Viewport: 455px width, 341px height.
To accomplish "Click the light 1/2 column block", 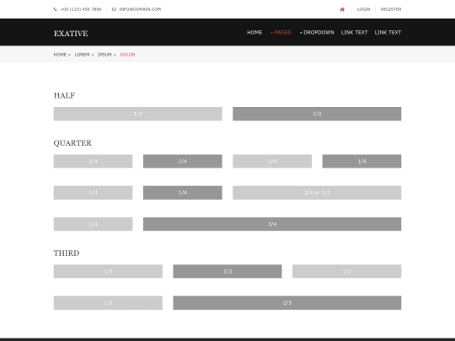I will point(138,114).
